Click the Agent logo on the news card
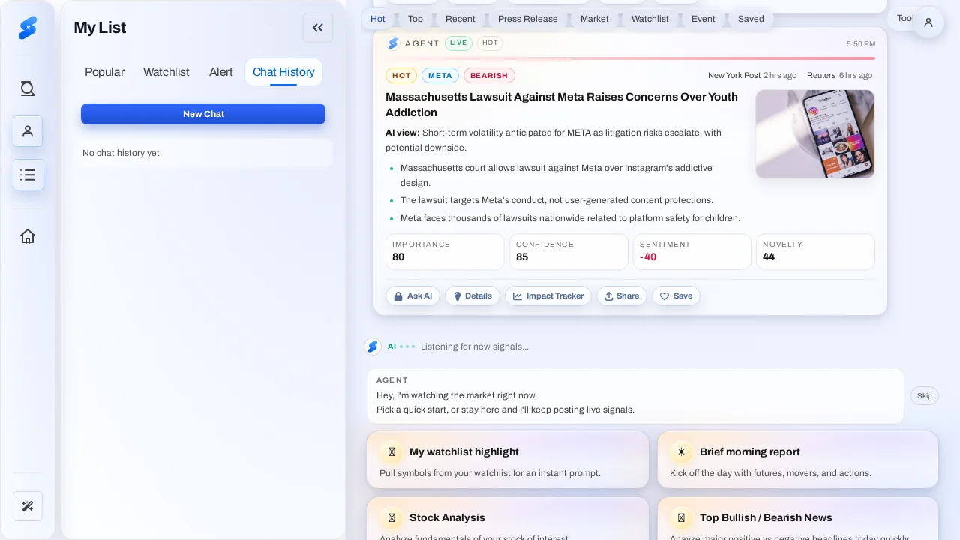This screenshot has width=960, height=540. coord(393,43)
